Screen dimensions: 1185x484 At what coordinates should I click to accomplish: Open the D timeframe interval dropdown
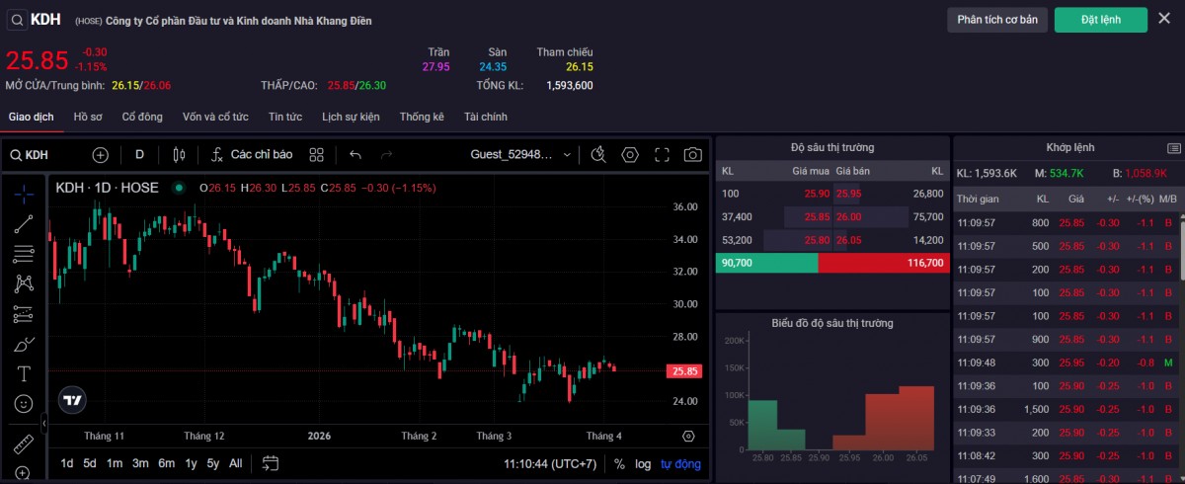tap(139, 155)
